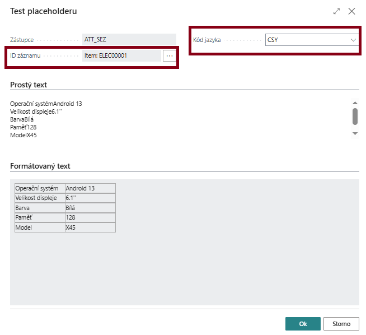Click the BarvaBílá line in plain text
The image size is (366, 335).
tap(22, 119)
